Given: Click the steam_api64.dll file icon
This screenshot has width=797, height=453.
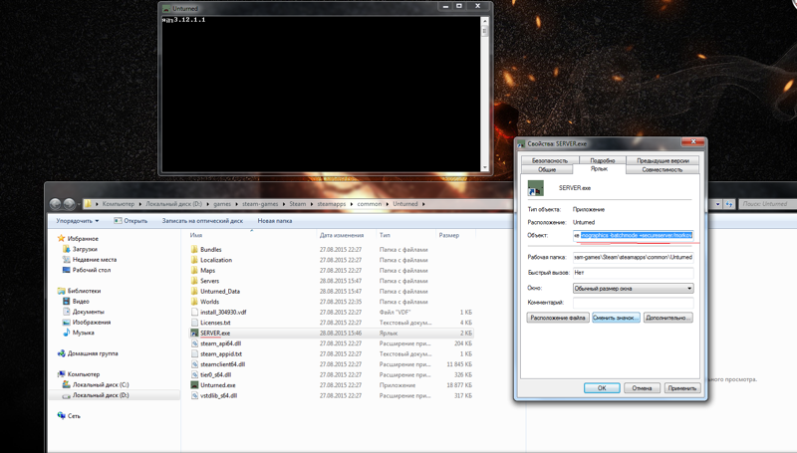Looking at the screenshot, I should coord(194,343).
